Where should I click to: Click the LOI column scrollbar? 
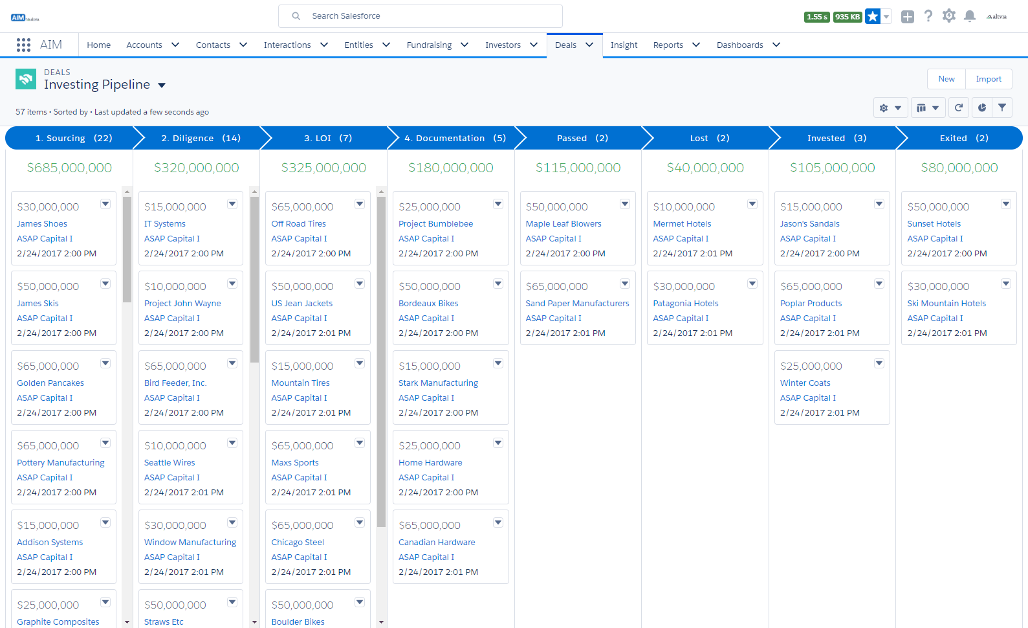tap(381, 362)
